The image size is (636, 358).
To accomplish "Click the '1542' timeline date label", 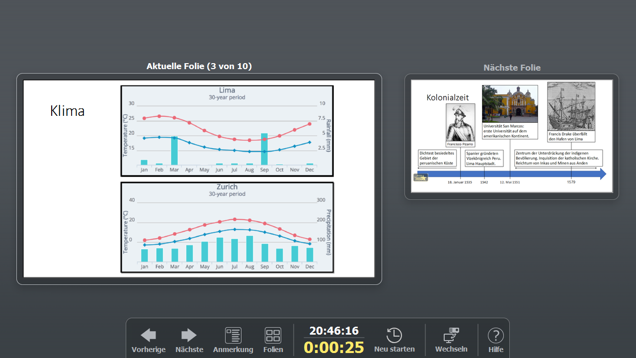I will pyautogui.click(x=484, y=182).
